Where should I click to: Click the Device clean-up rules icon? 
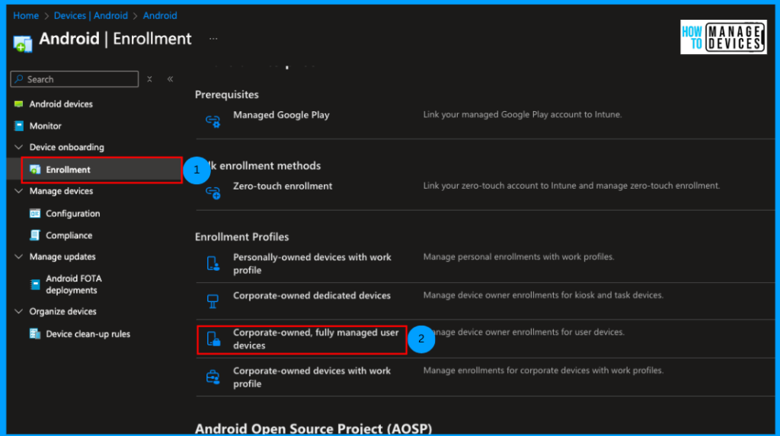point(35,333)
